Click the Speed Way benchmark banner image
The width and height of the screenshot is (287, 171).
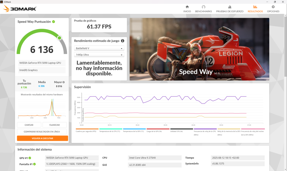pyautogui.click(x=199, y=49)
